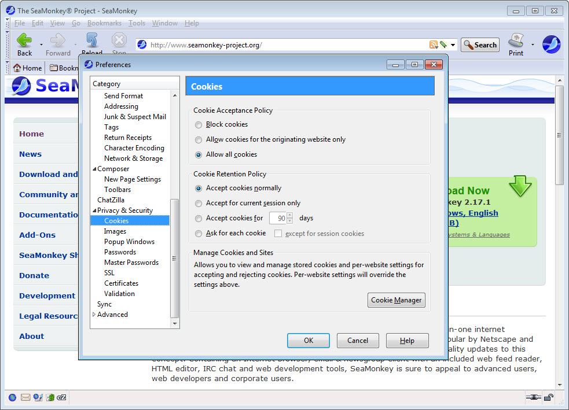Open the View menu
Image resolution: width=569 pixels, height=410 pixels.
point(57,23)
